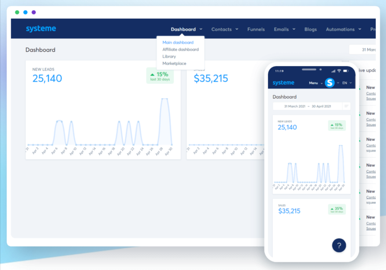Open the Affiliate dashboard option
386x270 pixels.
(x=180, y=49)
